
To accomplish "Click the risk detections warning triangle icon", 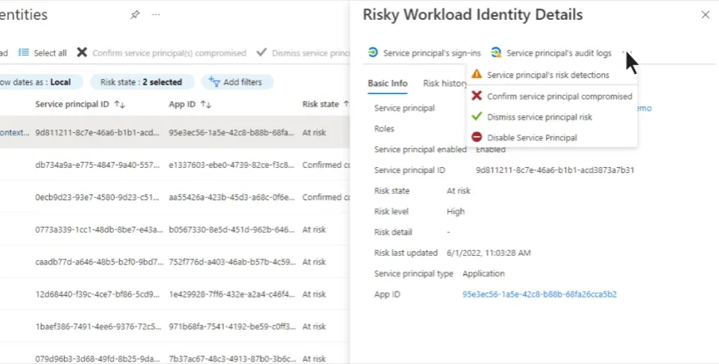I will point(477,74).
